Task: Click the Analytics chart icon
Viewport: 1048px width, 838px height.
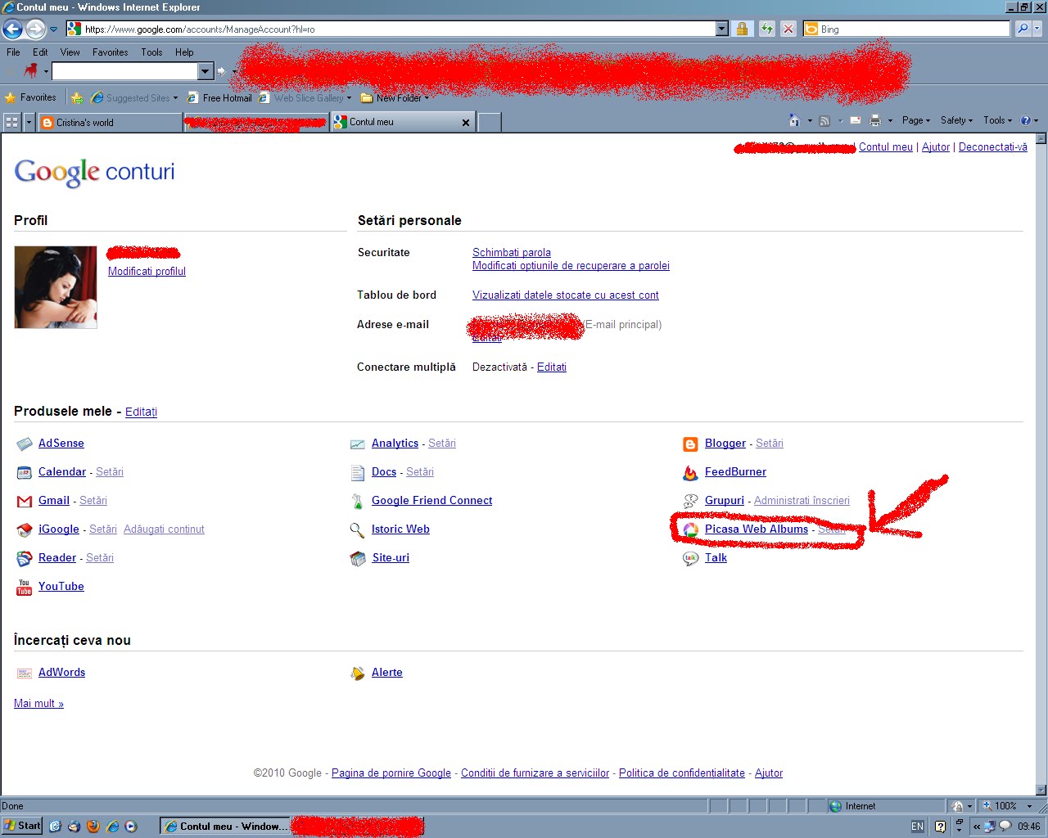Action: [x=357, y=444]
